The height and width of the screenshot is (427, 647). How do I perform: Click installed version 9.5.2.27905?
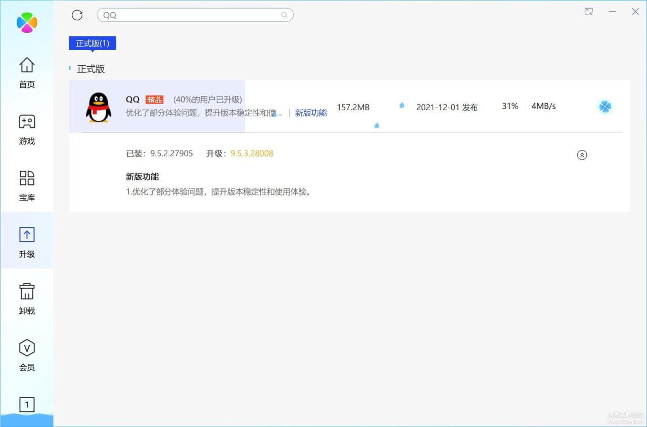click(171, 154)
